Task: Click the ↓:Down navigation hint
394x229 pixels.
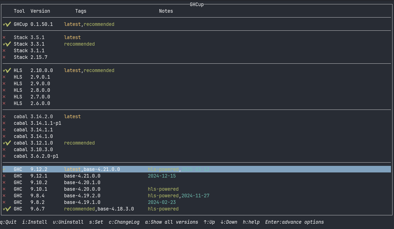Action: (x=229, y=222)
